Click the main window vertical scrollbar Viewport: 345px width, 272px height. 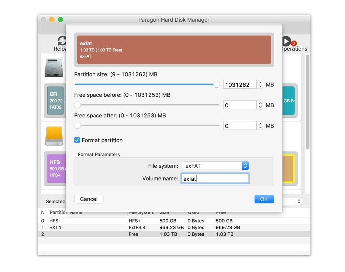[307, 102]
